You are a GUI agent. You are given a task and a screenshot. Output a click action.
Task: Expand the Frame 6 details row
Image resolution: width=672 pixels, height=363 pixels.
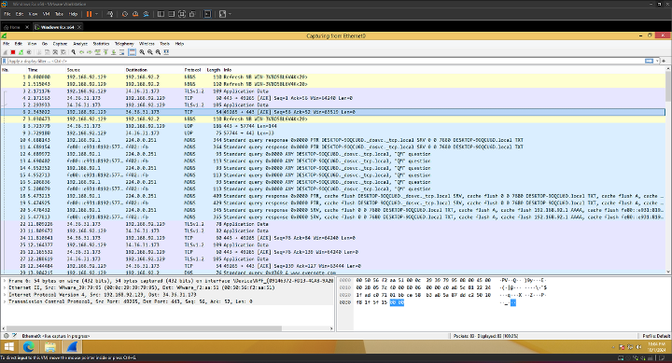point(6,281)
